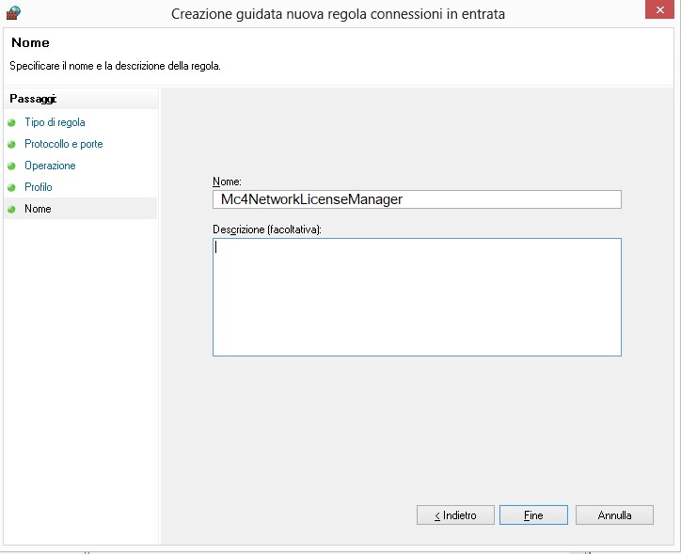The height and width of the screenshot is (554, 681).
Task: Go to the Tipo di regola step
Action: pyautogui.click(x=55, y=122)
